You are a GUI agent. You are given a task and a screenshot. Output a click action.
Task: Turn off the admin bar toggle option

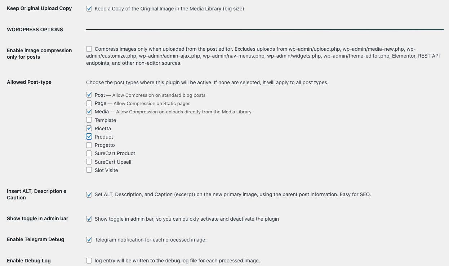(89, 218)
